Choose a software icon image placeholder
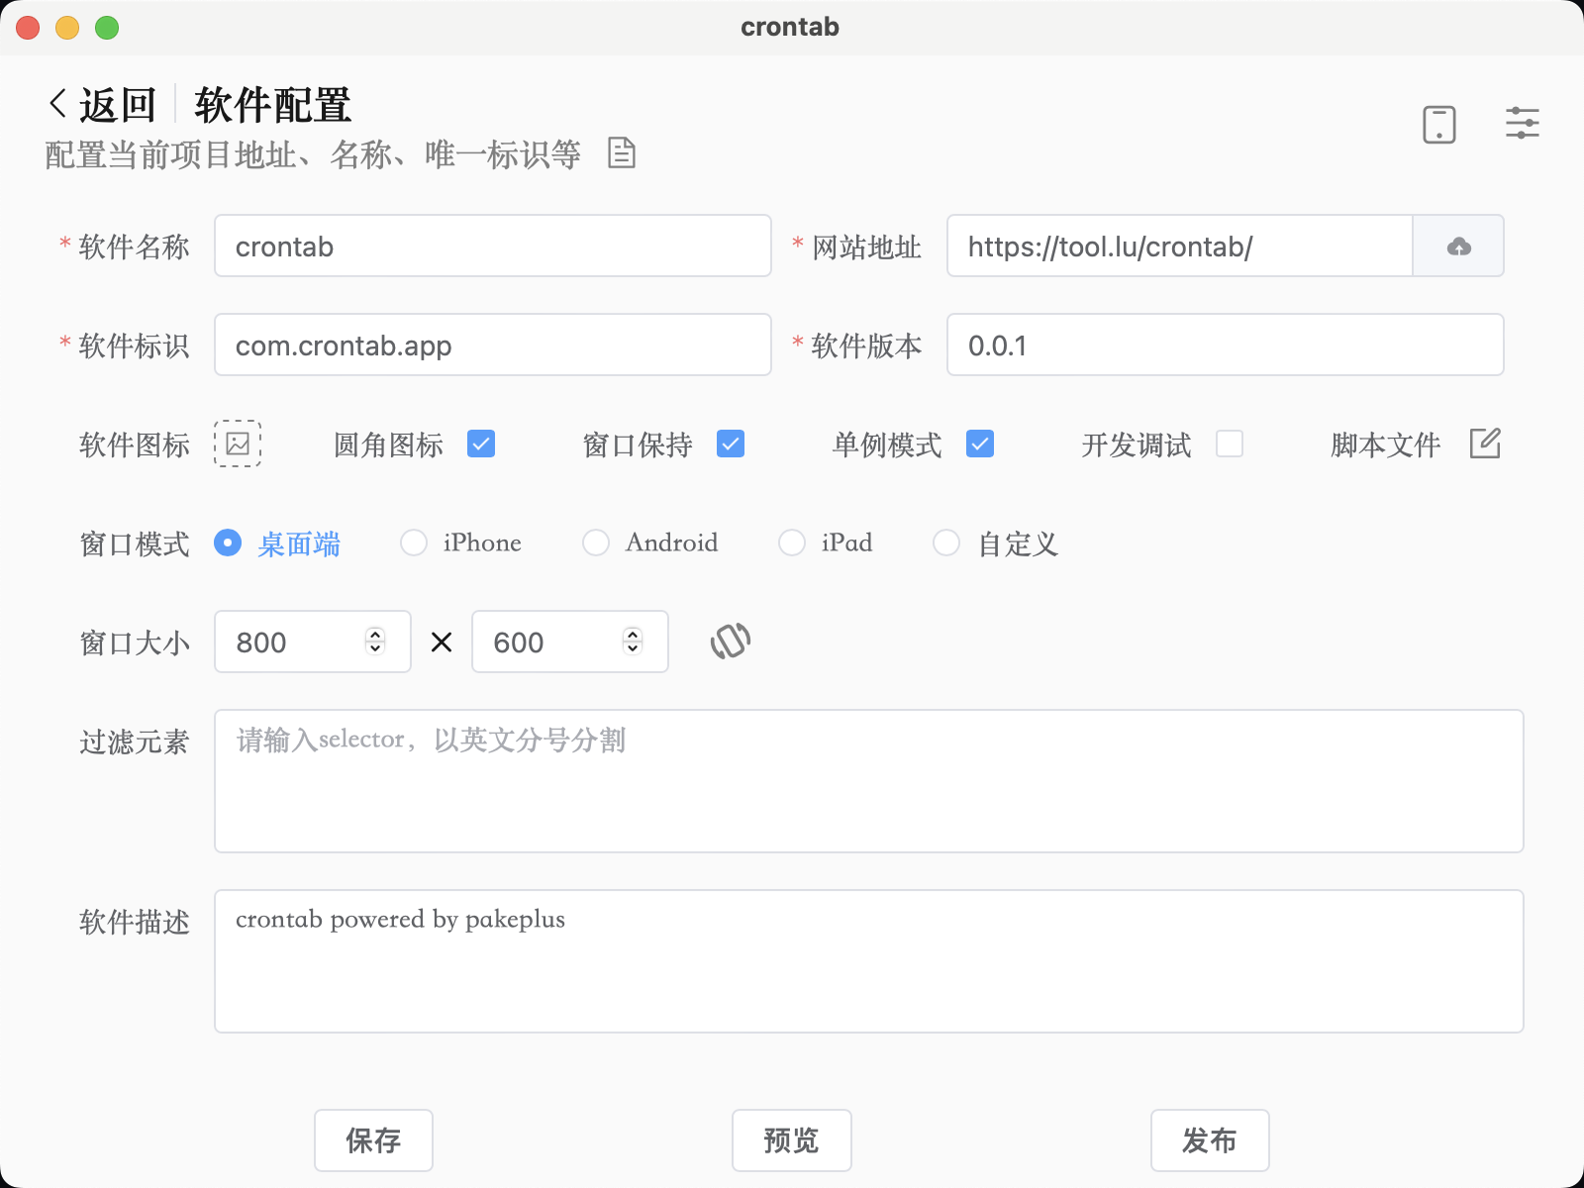Image resolution: width=1584 pixels, height=1188 pixels. (238, 444)
